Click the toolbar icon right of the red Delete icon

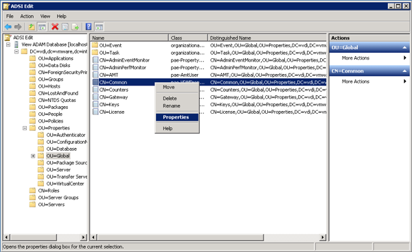(x=65, y=27)
